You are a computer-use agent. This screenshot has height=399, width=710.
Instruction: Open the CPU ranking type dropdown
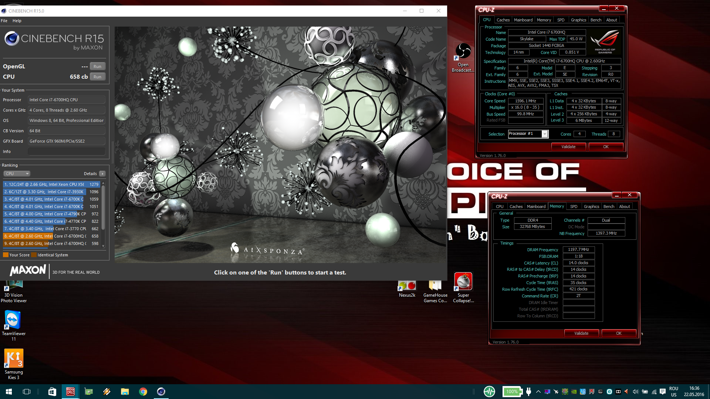click(17, 174)
